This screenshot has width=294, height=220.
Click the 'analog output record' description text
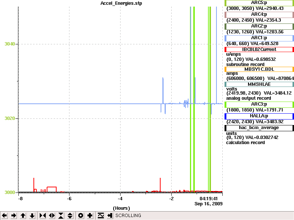click(249, 98)
